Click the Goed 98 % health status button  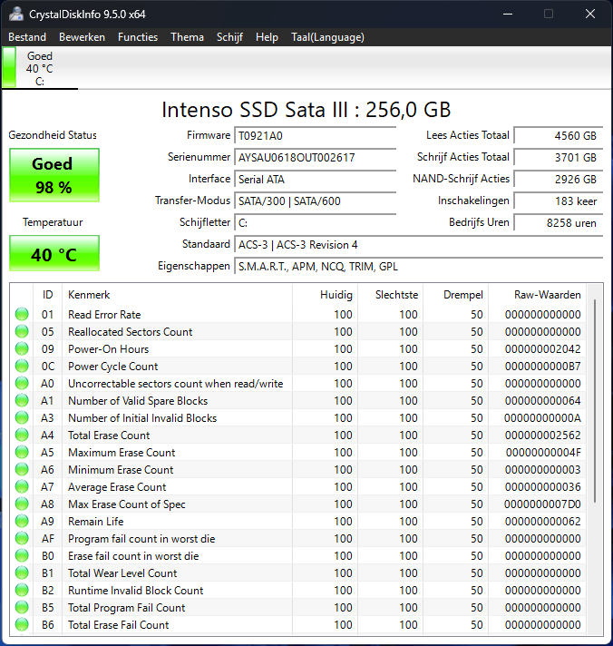click(x=54, y=175)
